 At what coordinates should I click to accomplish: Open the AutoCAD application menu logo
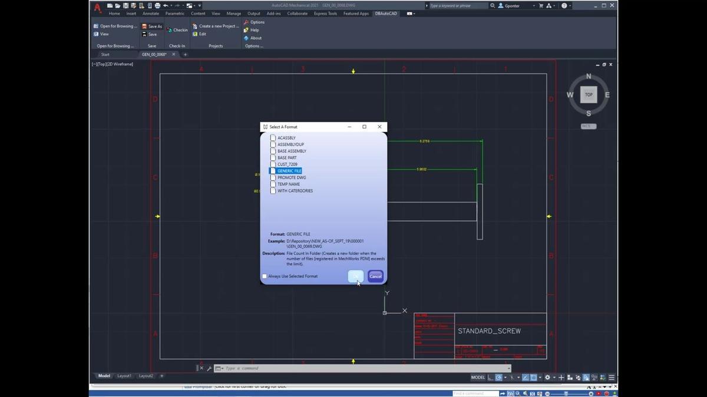click(97, 6)
